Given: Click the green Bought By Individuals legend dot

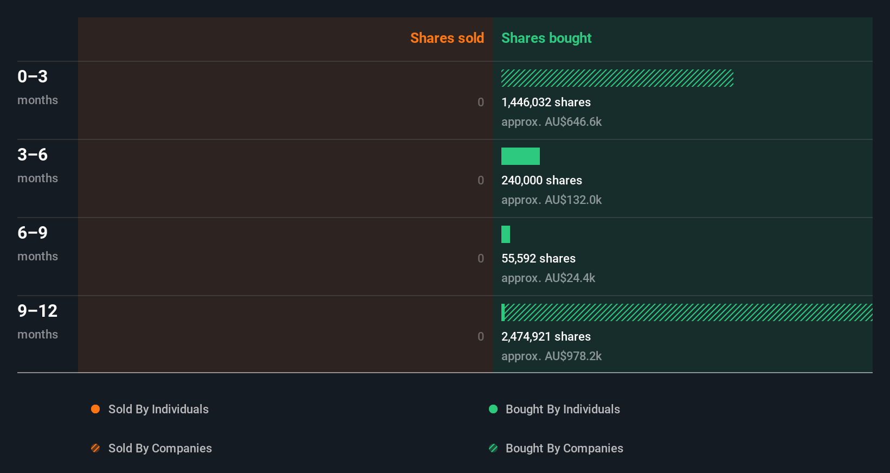Looking at the screenshot, I should coord(493,409).
